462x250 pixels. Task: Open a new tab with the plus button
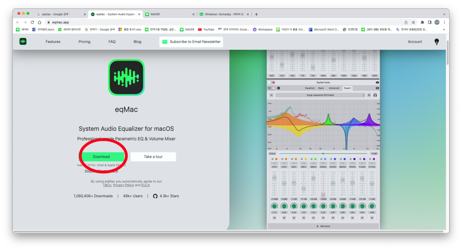[256, 14]
